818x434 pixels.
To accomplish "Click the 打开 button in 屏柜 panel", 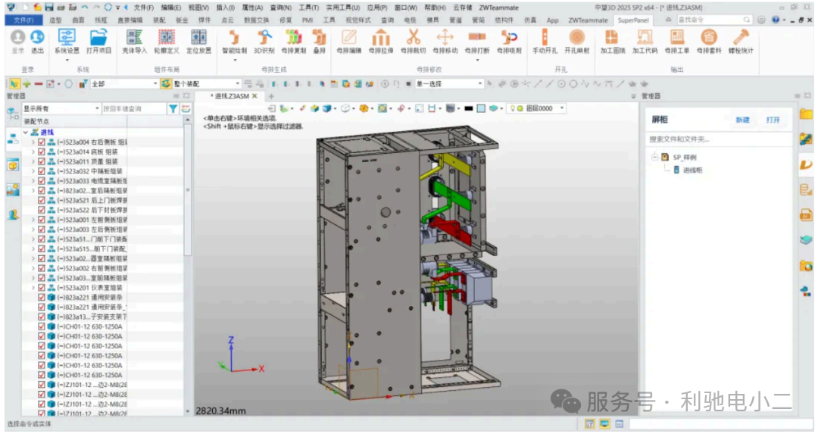I will (x=773, y=120).
